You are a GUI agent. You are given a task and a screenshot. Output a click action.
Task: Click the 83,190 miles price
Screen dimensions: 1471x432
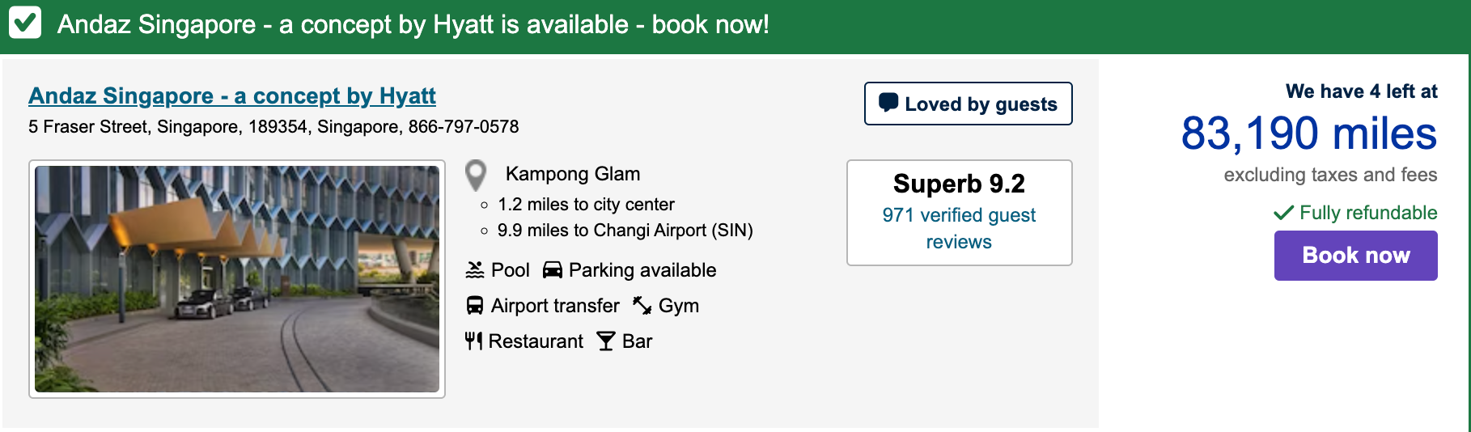1308,133
